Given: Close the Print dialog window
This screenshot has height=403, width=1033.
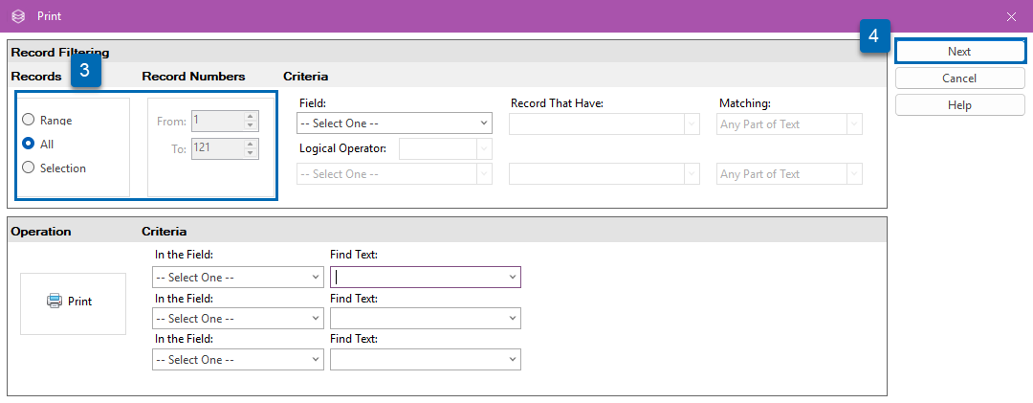Looking at the screenshot, I should [x=1011, y=16].
